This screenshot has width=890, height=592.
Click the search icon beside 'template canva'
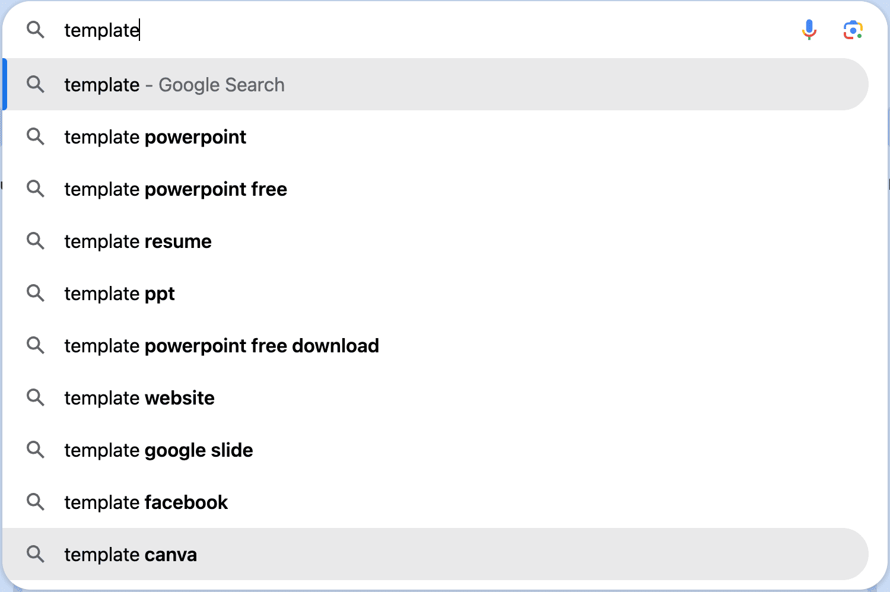click(x=35, y=554)
